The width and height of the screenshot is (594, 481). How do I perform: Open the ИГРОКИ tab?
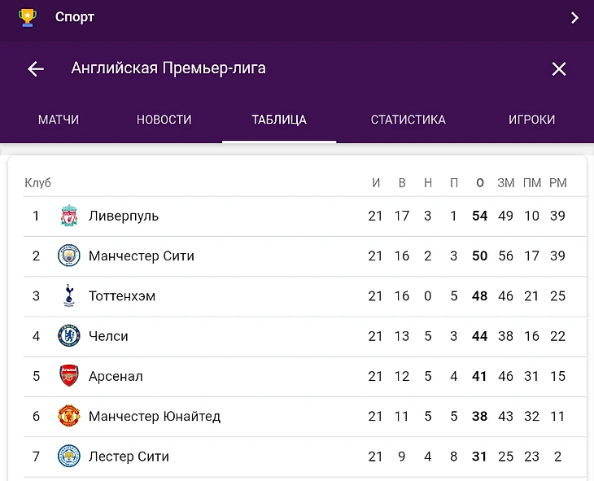531,120
